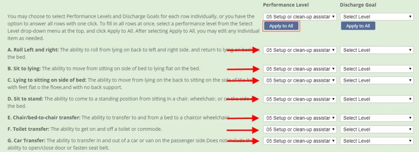Click the Discharge Goal column heading
This screenshot has height=152, width=419.
(x=358, y=5)
